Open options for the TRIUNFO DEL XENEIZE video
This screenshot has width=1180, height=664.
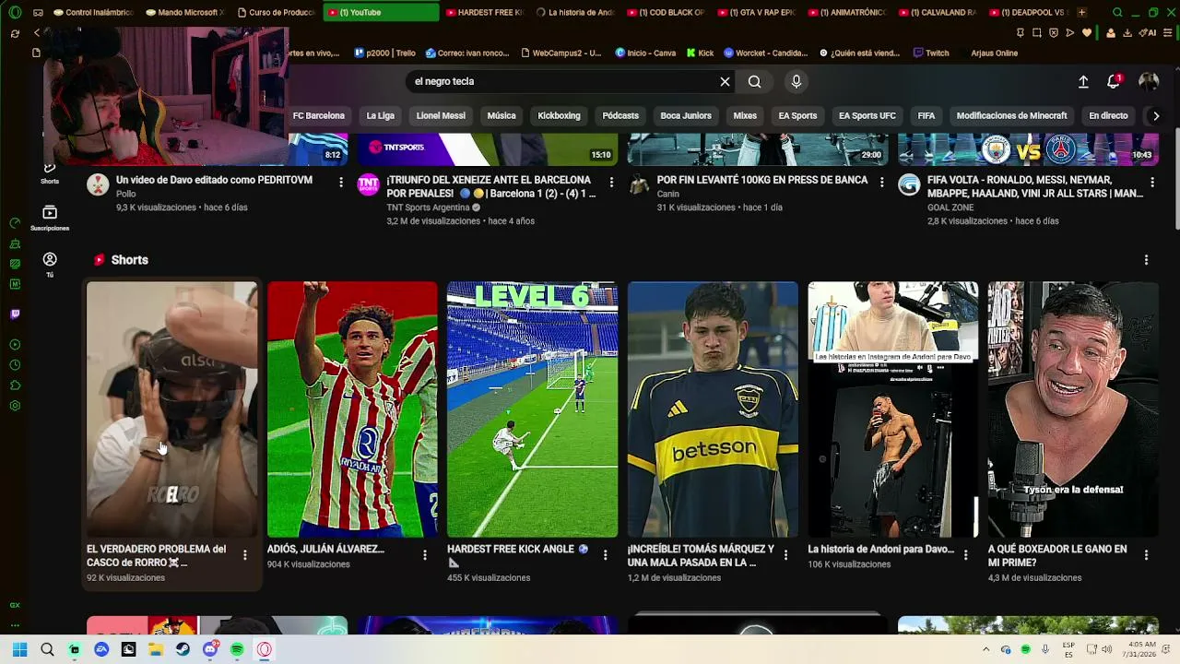[611, 182]
